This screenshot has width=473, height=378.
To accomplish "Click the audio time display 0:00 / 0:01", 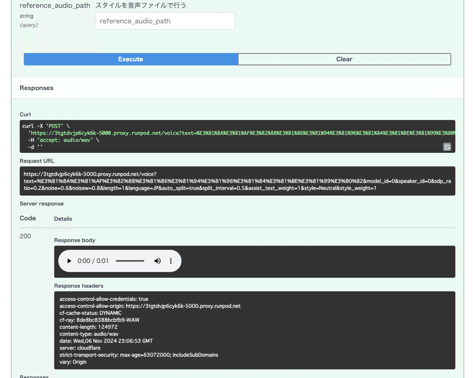I will click(x=93, y=261).
